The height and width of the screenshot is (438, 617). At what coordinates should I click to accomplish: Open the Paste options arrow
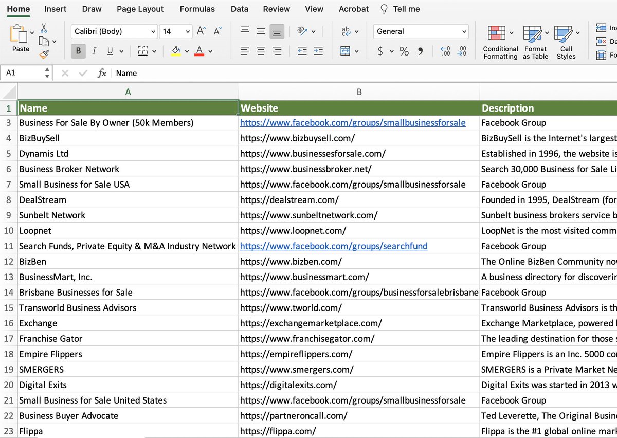click(32, 32)
